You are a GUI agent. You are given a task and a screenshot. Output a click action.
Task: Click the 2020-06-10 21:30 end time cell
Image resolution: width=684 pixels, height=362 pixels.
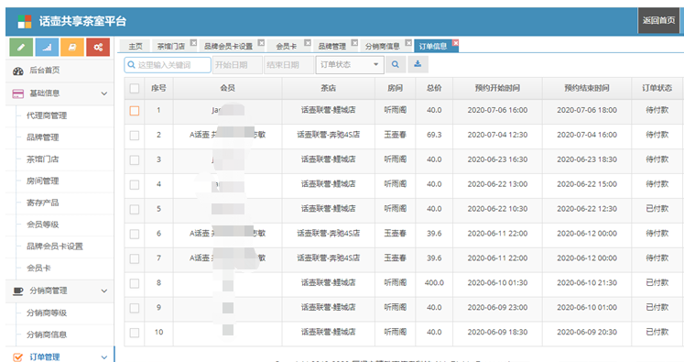pyautogui.click(x=587, y=283)
